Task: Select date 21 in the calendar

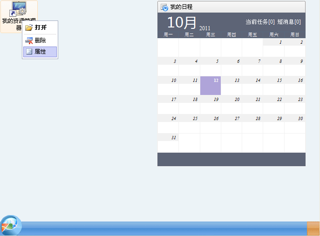Action: coord(252,105)
